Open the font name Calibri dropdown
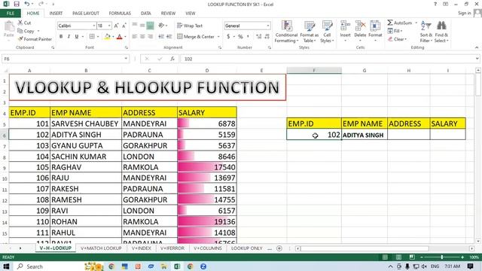 coord(93,26)
